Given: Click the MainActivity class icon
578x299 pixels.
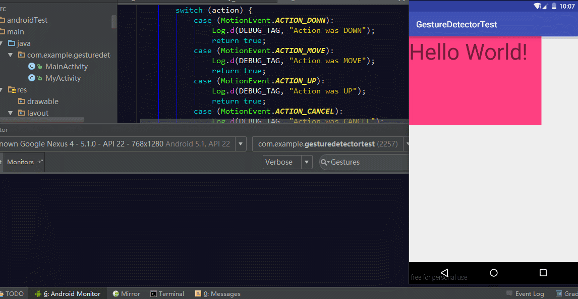Looking at the screenshot, I should [32, 67].
